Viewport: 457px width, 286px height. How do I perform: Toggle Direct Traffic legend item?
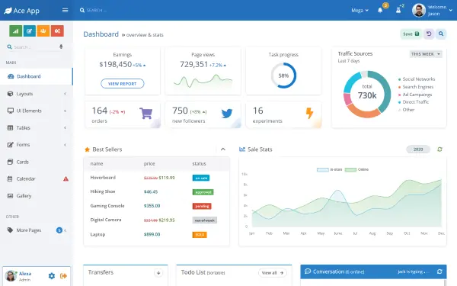[x=414, y=102]
